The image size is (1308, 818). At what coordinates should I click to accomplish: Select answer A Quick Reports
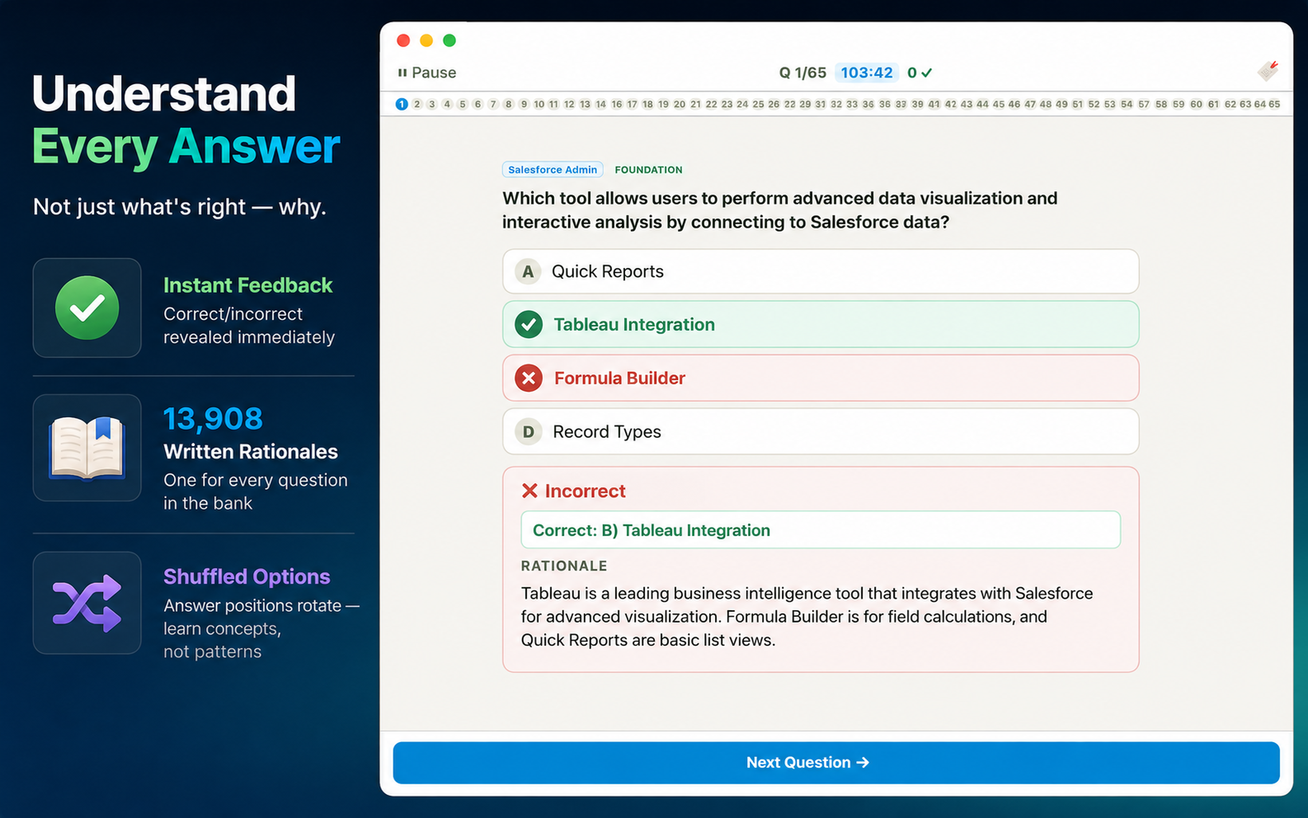[821, 271]
